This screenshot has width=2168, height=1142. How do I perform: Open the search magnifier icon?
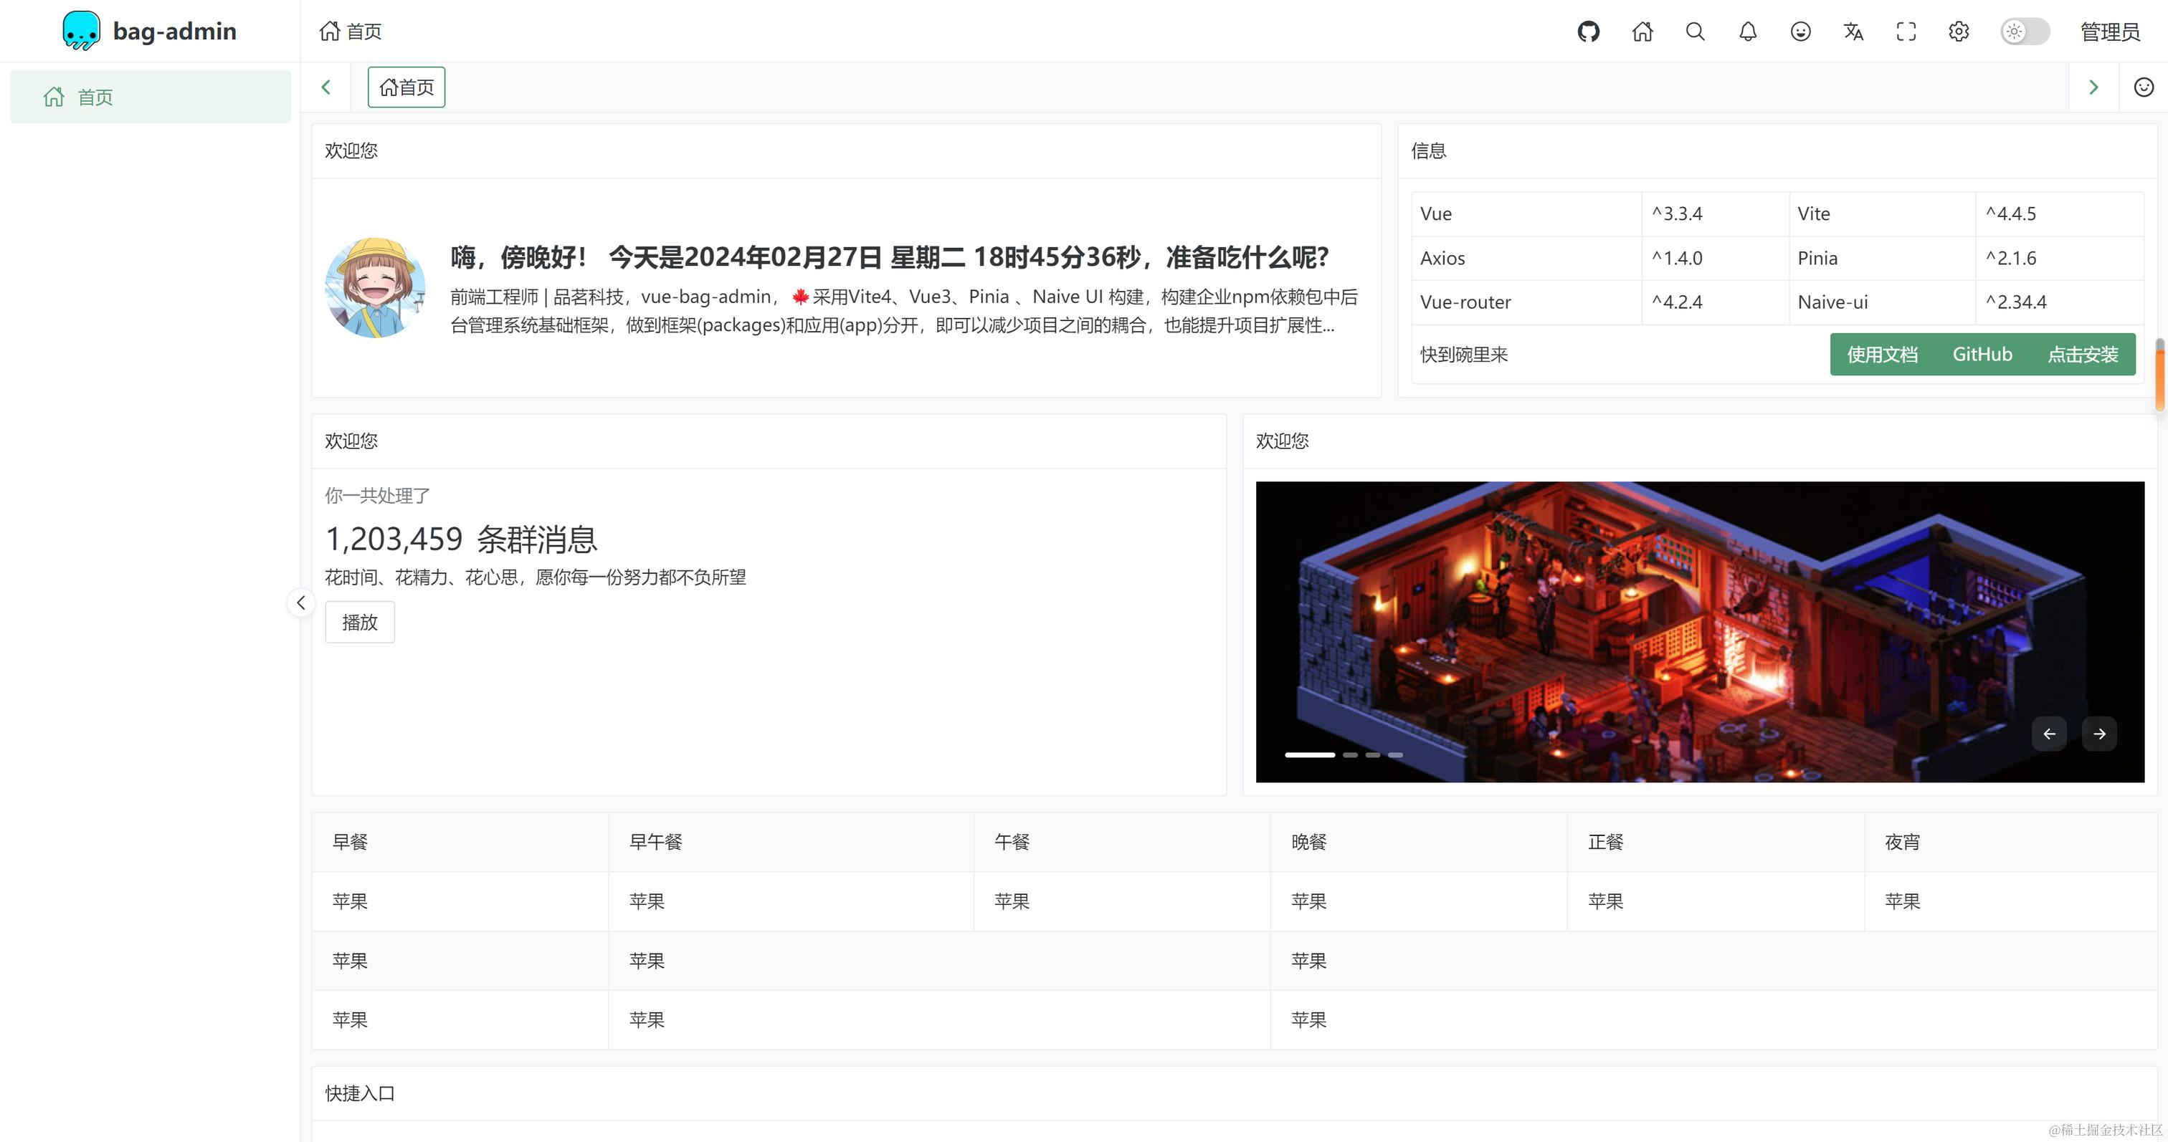click(1695, 31)
